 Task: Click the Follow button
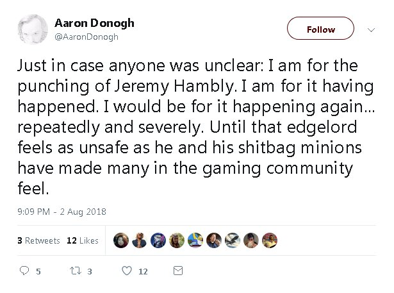[x=320, y=28]
